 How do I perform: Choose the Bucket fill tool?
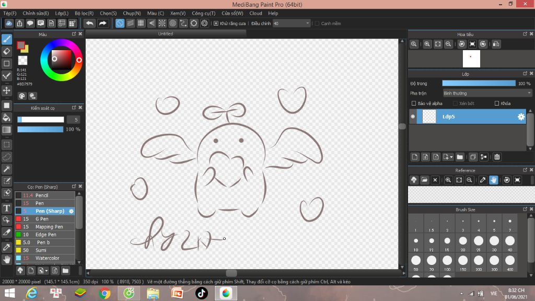(x=6, y=118)
